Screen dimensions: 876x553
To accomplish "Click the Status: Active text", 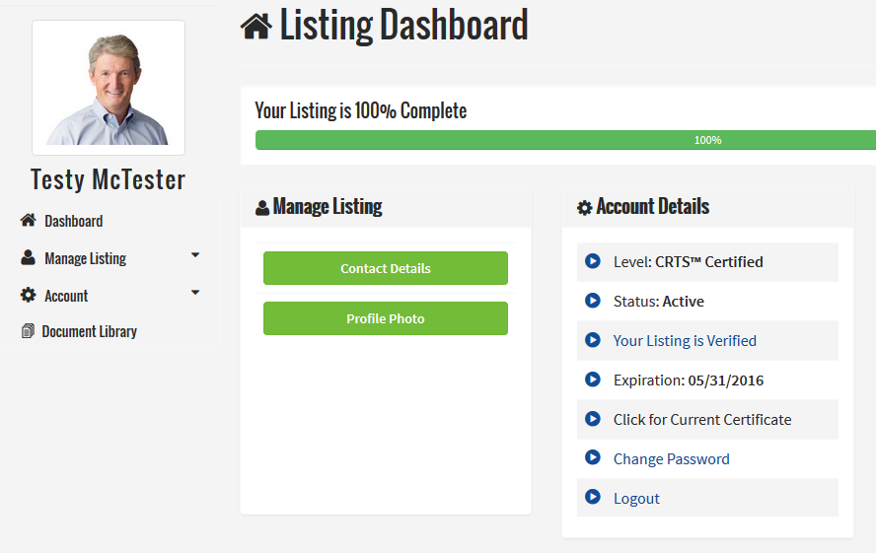I will pyautogui.click(x=659, y=302).
